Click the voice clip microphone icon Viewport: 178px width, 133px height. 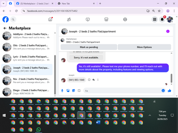[x=62, y=91]
